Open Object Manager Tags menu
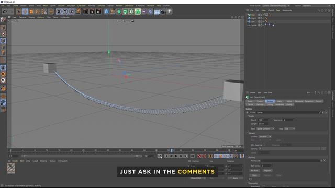This screenshot has width=335, height=188. [278, 10]
